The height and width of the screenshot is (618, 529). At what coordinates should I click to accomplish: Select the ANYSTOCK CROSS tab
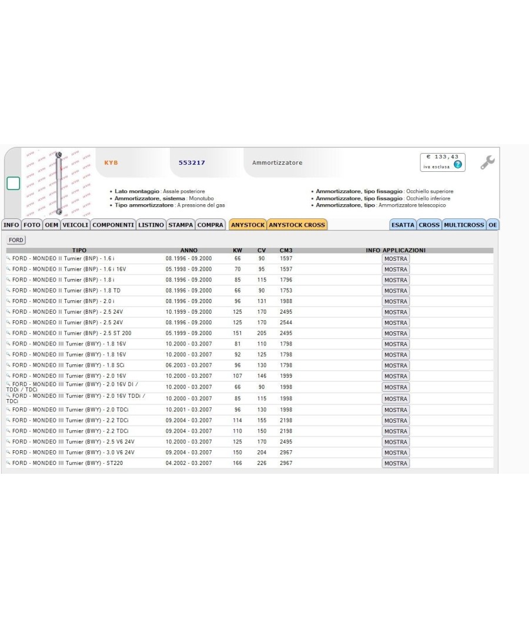click(x=297, y=225)
